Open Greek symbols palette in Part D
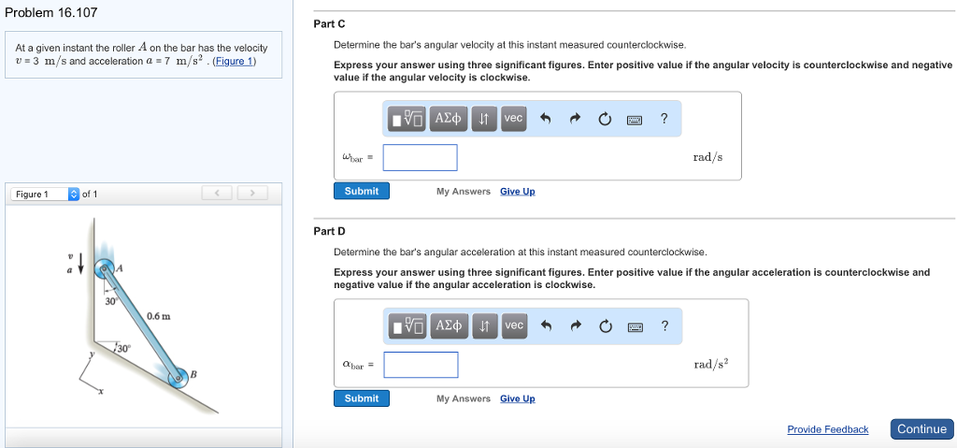This screenshot has height=448, width=957. pos(450,325)
